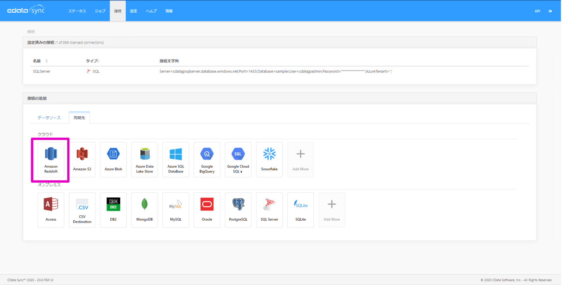This screenshot has width=563, height=285.
Task: Click the 接続の追加 panel heading
Action: 37,98
